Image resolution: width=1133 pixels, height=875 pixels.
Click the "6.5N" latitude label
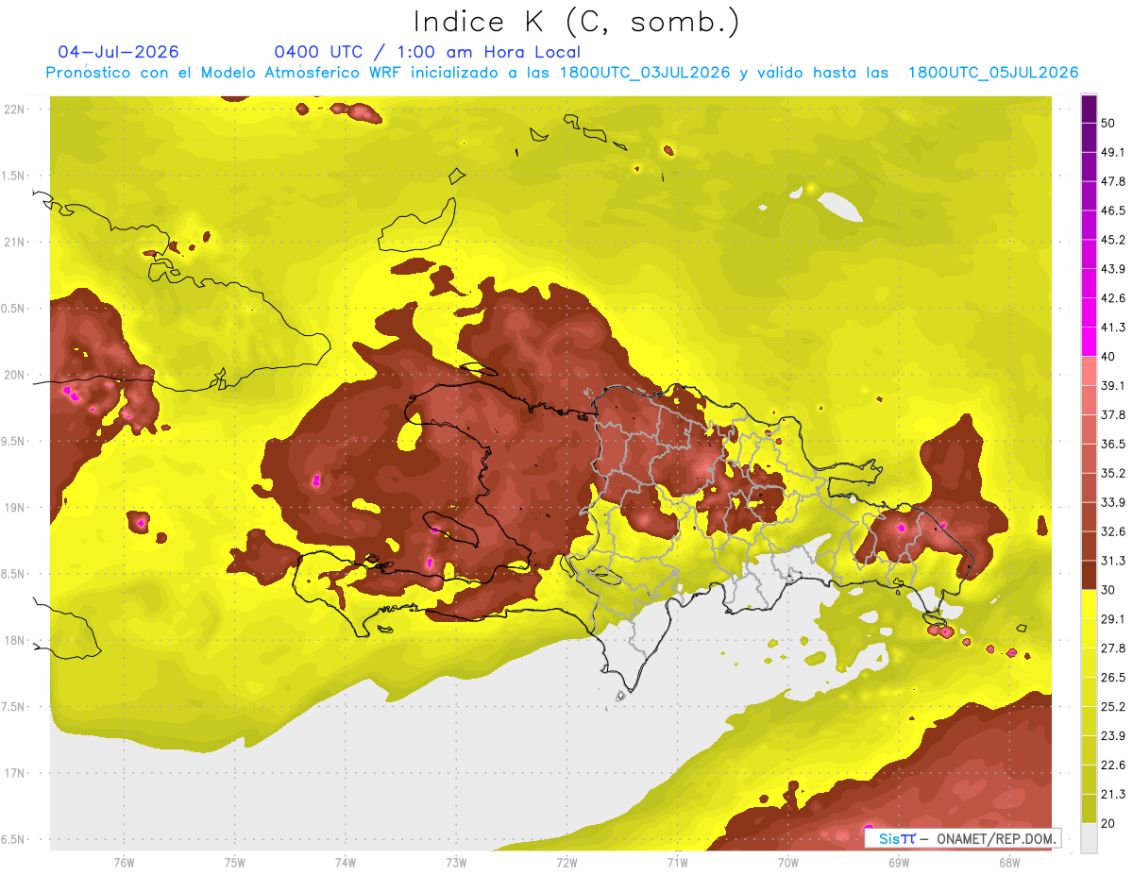point(14,839)
